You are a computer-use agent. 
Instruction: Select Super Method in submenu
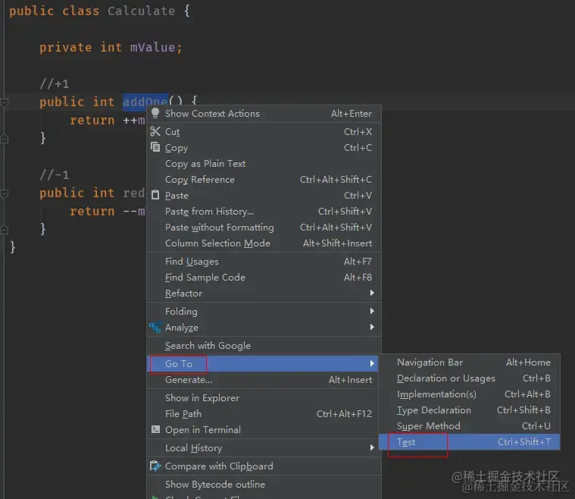click(470, 426)
